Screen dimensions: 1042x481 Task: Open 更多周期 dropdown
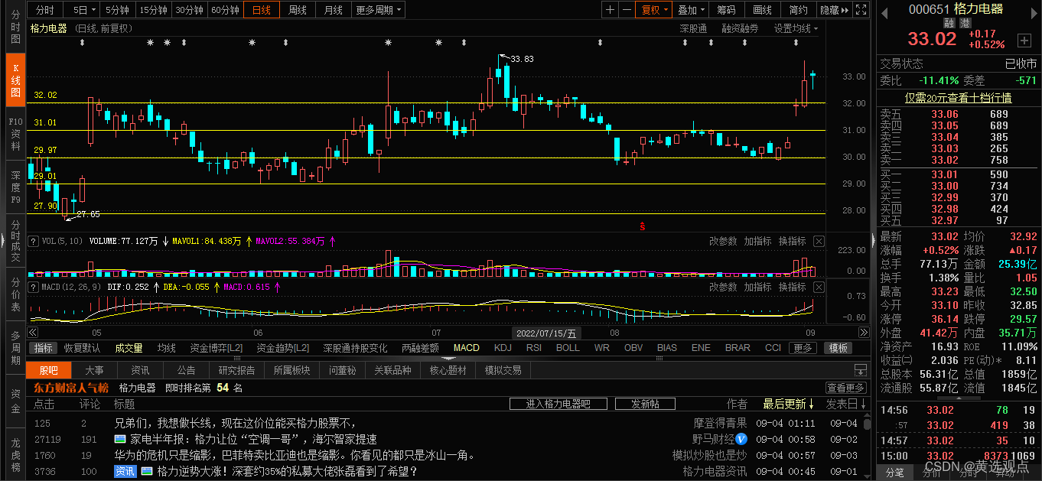pos(378,10)
